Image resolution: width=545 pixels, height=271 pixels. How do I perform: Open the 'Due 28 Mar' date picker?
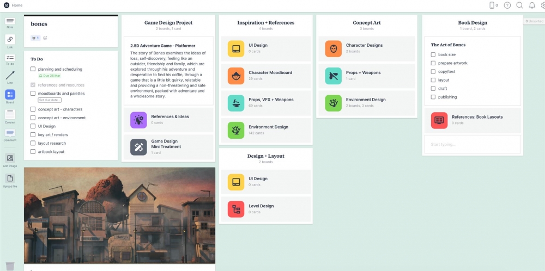pyautogui.click(x=49, y=76)
